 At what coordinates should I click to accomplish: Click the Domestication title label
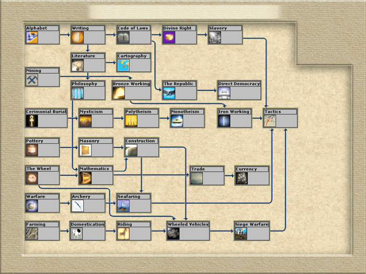coord(87,224)
